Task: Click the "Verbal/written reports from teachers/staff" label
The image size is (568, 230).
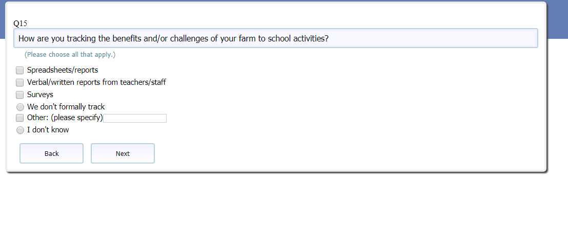Action: [x=96, y=82]
